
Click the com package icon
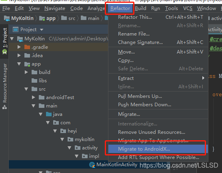(x=56, y=123)
